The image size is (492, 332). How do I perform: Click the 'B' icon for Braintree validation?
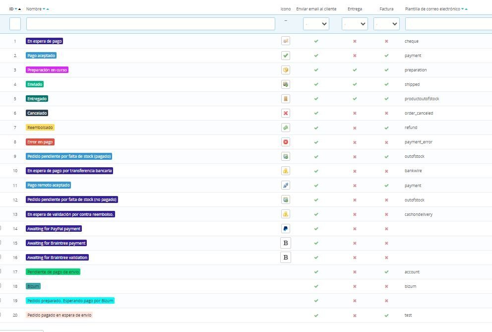pyautogui.click(x=286, y=258)
